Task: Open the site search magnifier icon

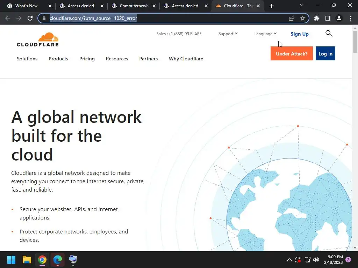Action: (329, 33)
